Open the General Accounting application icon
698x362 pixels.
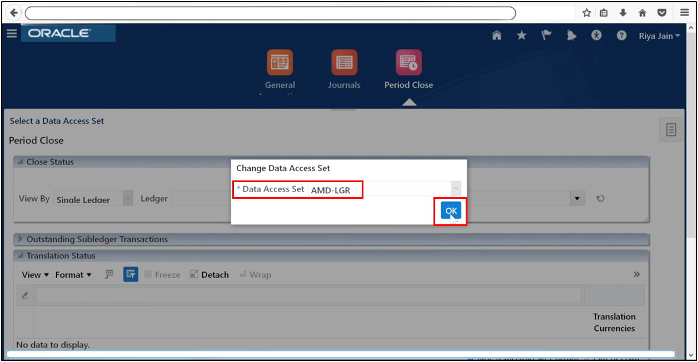(280, 62)
